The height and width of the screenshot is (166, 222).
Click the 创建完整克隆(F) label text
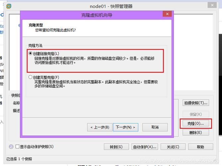(46, 77)
